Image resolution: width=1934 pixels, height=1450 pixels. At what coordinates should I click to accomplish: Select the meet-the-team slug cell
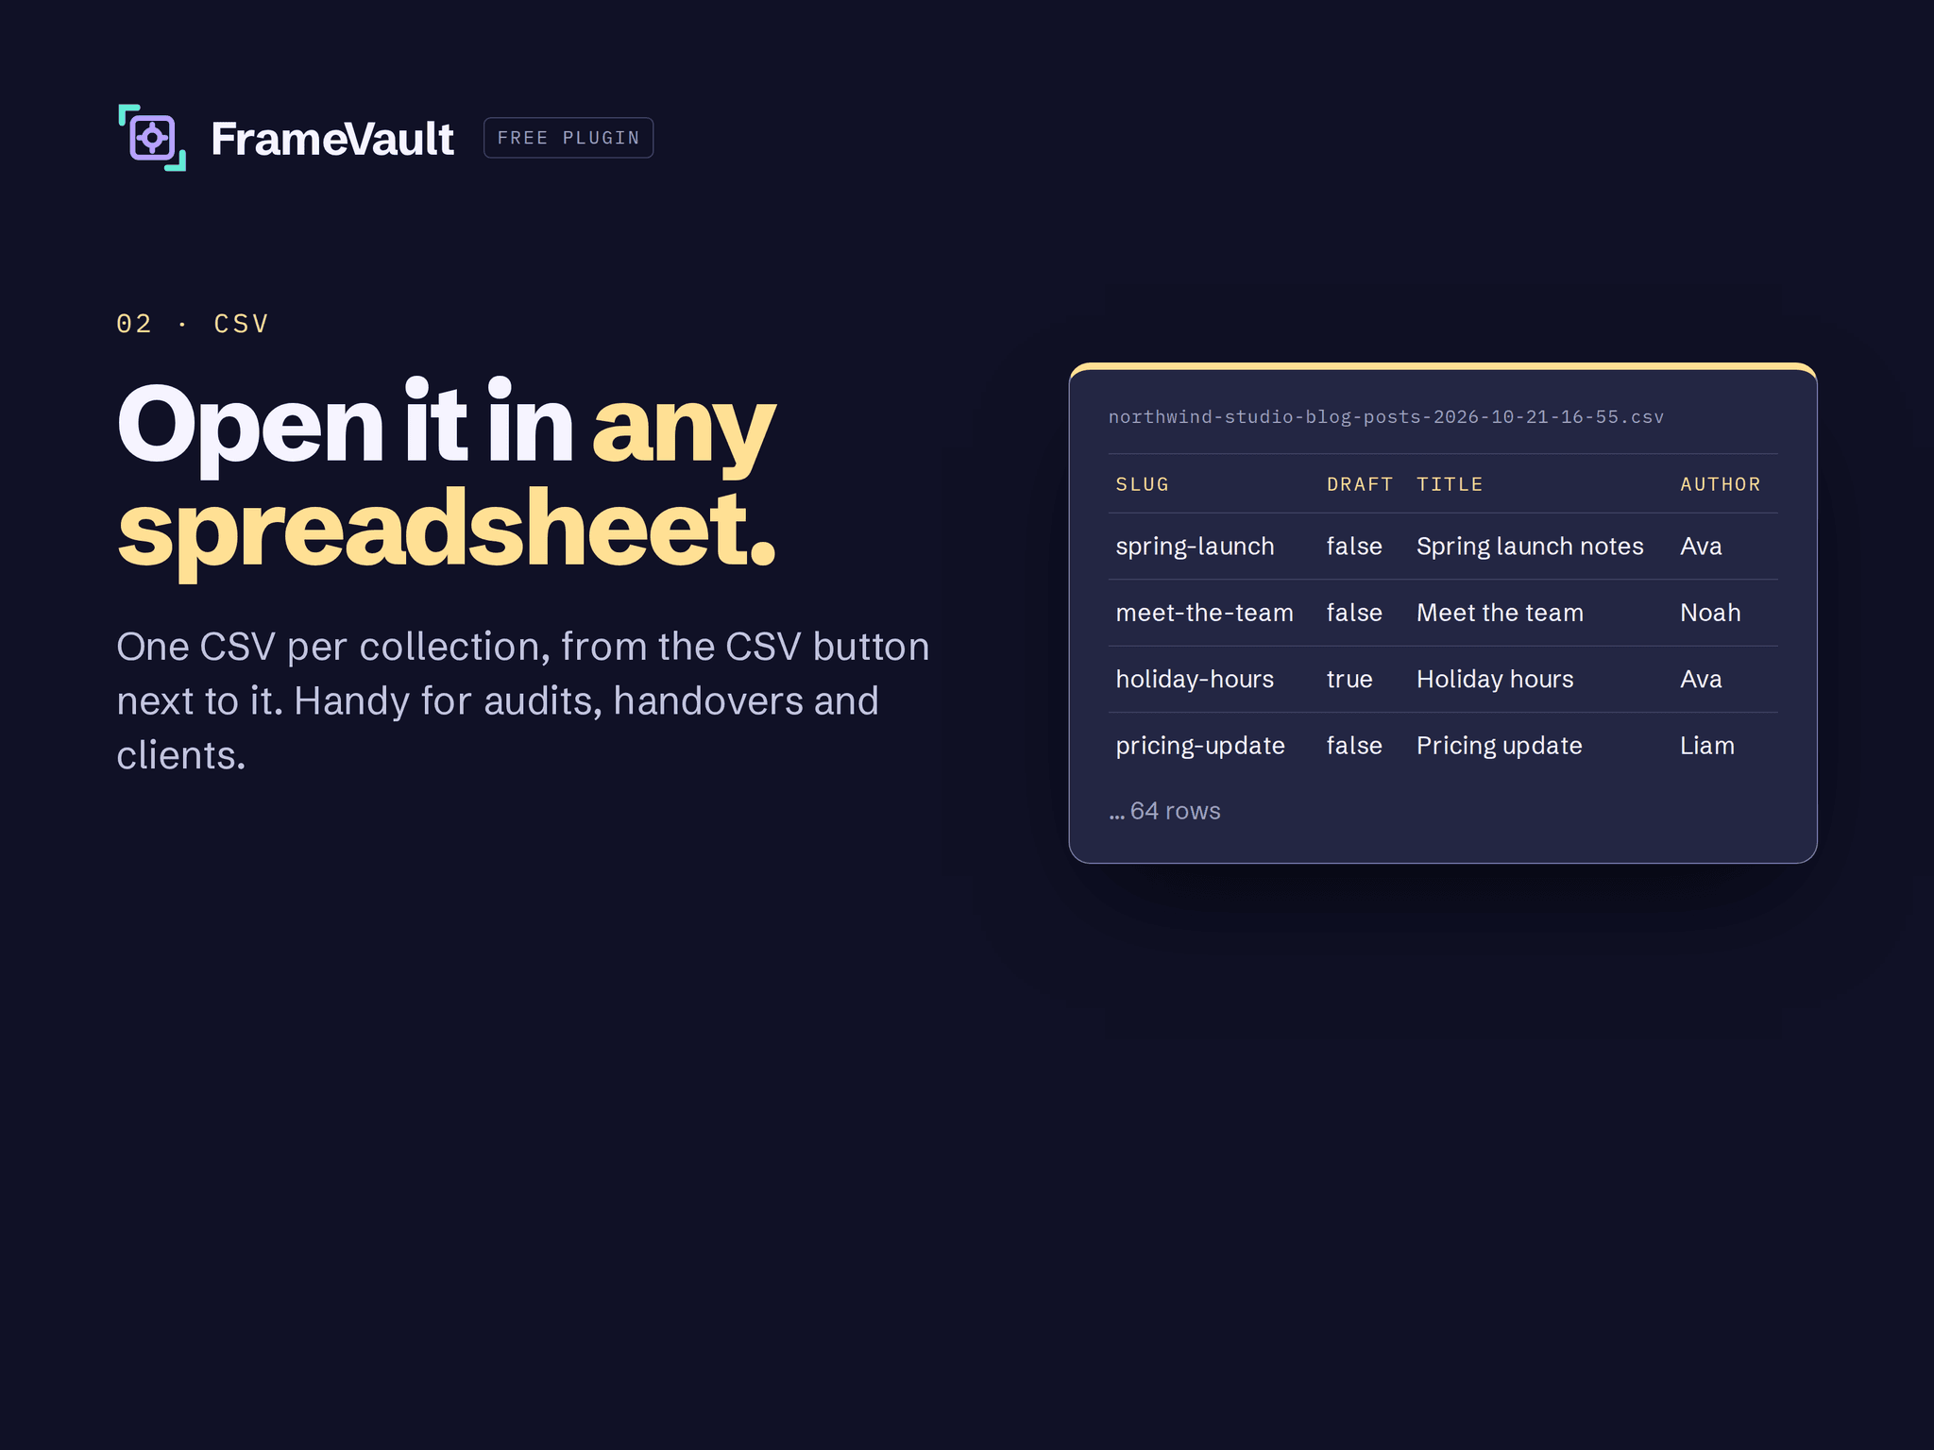tap(1205, 613)
